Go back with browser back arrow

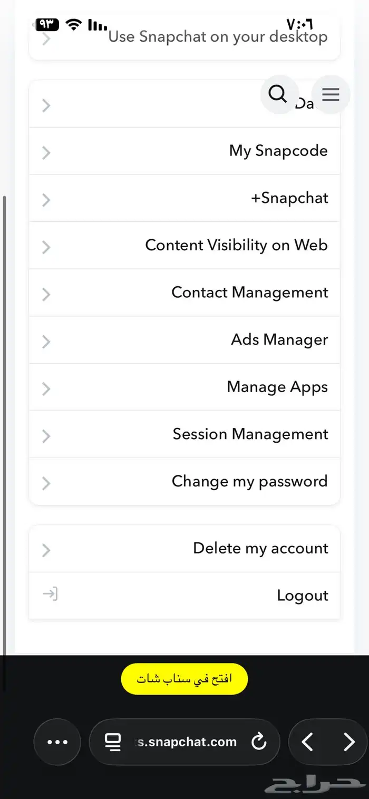307,742
